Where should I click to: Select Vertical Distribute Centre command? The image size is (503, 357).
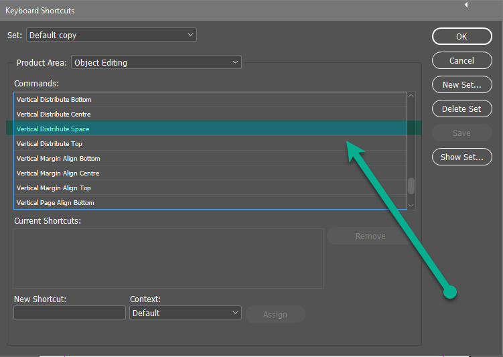click(54, 115)
